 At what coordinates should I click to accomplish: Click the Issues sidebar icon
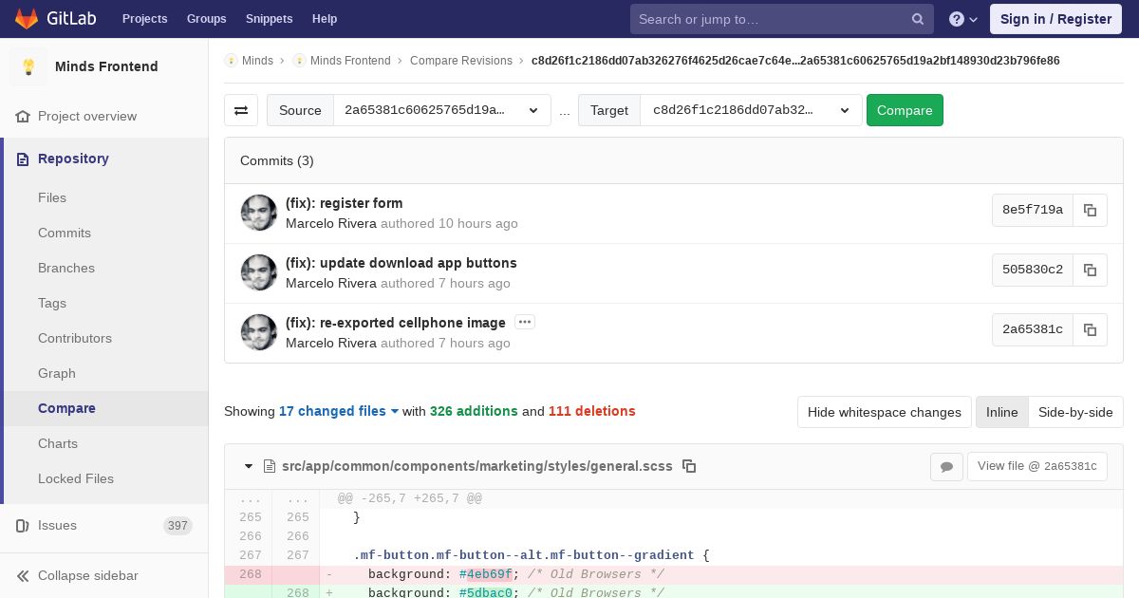tap(23, 525)
